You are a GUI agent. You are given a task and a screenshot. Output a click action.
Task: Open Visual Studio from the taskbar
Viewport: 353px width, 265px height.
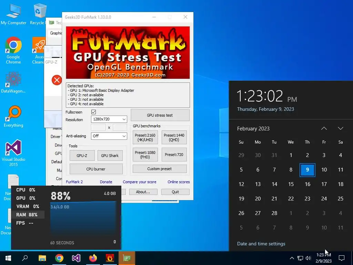76,258
